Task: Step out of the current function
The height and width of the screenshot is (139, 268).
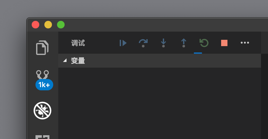Action: (x=183, y=43)
